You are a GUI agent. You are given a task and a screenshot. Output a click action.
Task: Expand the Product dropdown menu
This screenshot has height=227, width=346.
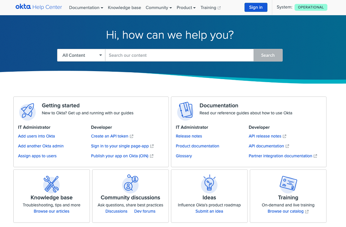tap(186, 8)
